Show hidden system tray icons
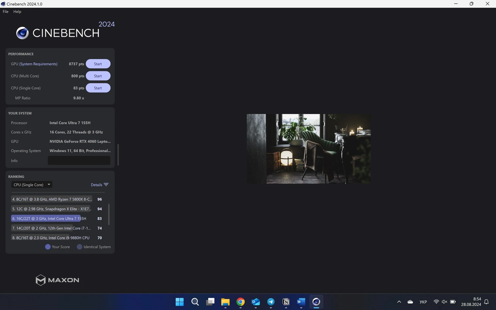The width and height of the screenshot is (496, 310). point(399,302)
